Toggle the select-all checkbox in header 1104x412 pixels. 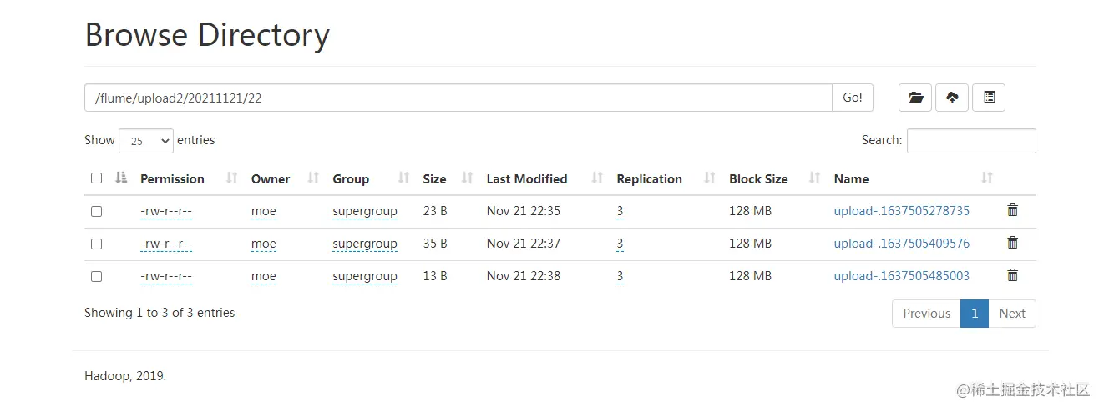point(96,178)
